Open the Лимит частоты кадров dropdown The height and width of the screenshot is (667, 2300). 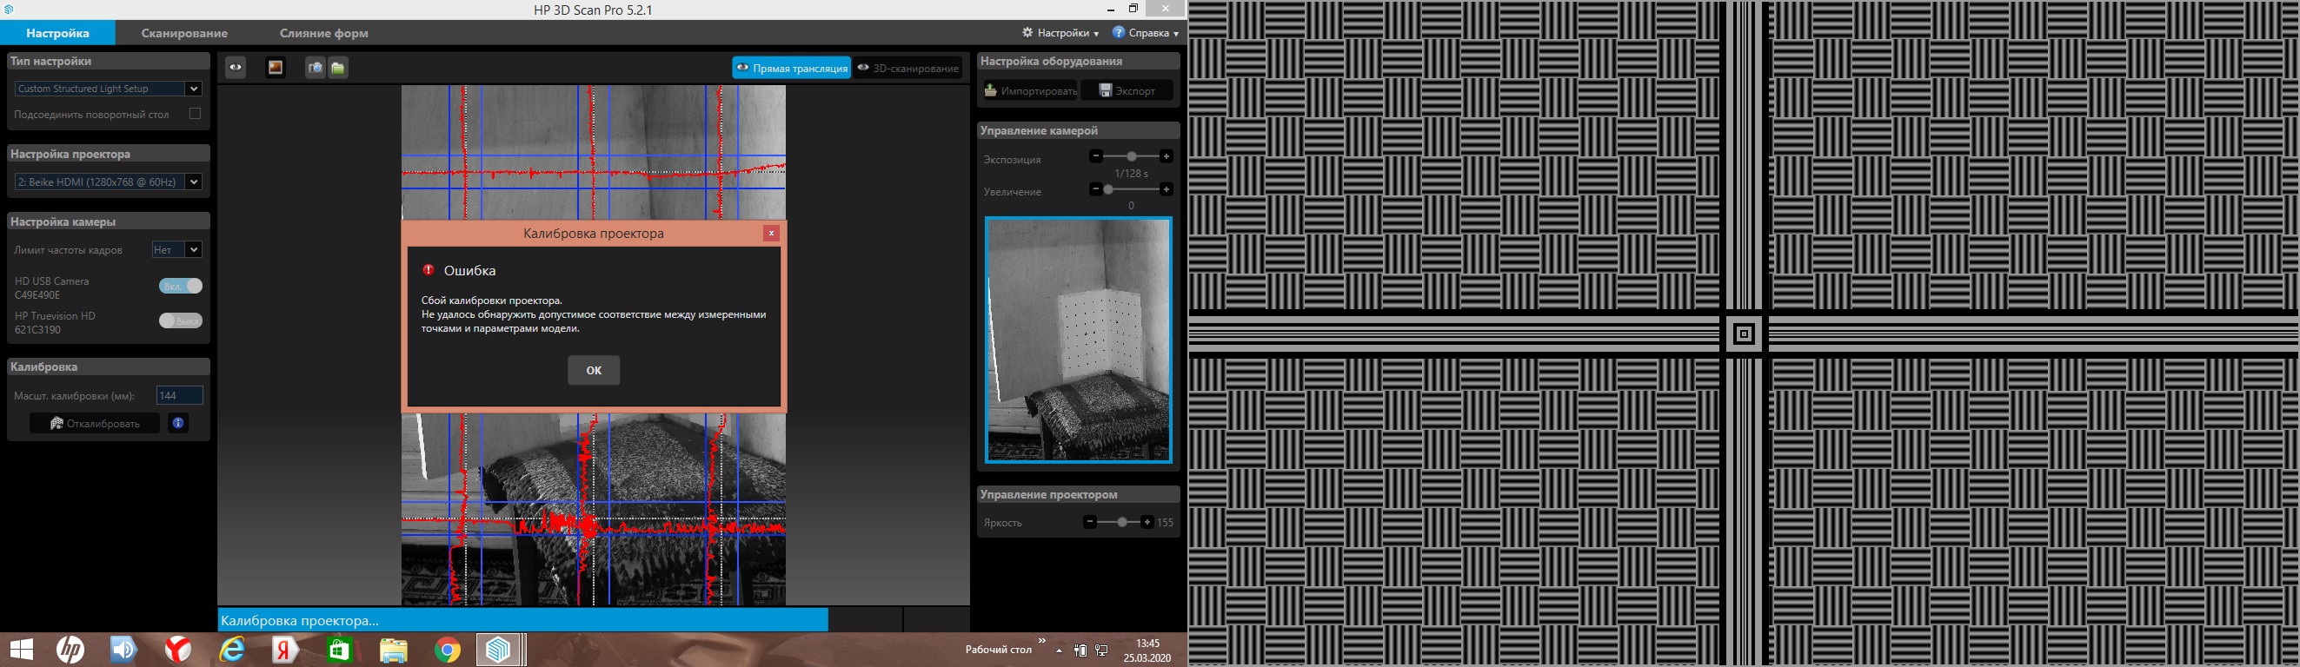click(x=176, y=249)
